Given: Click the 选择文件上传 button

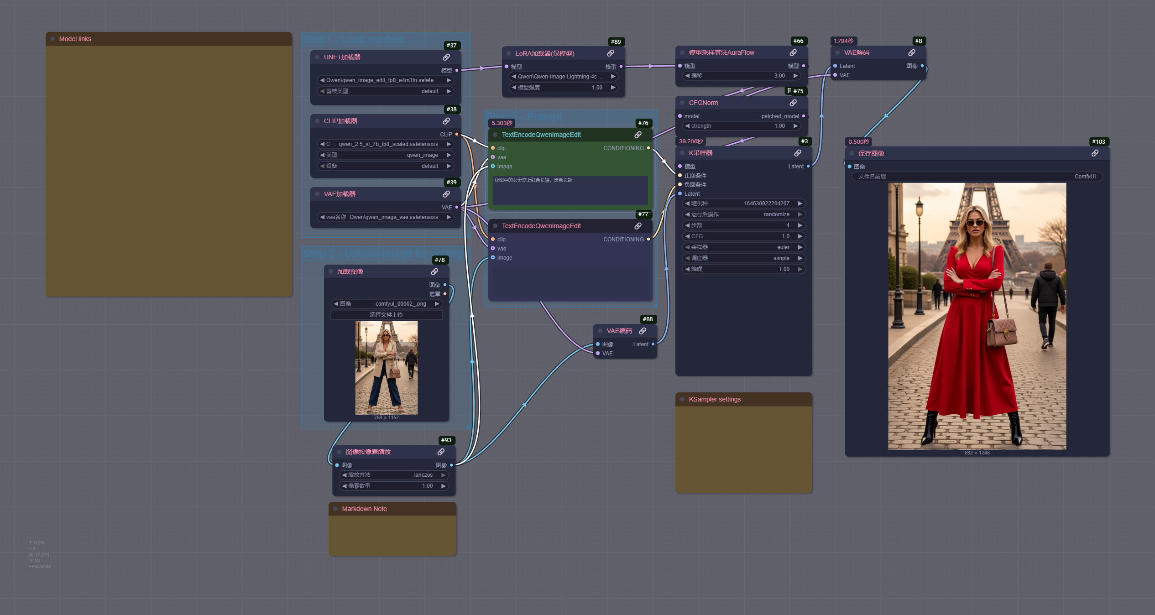Looking at the screenshot, I should click(x=386, y=315).
